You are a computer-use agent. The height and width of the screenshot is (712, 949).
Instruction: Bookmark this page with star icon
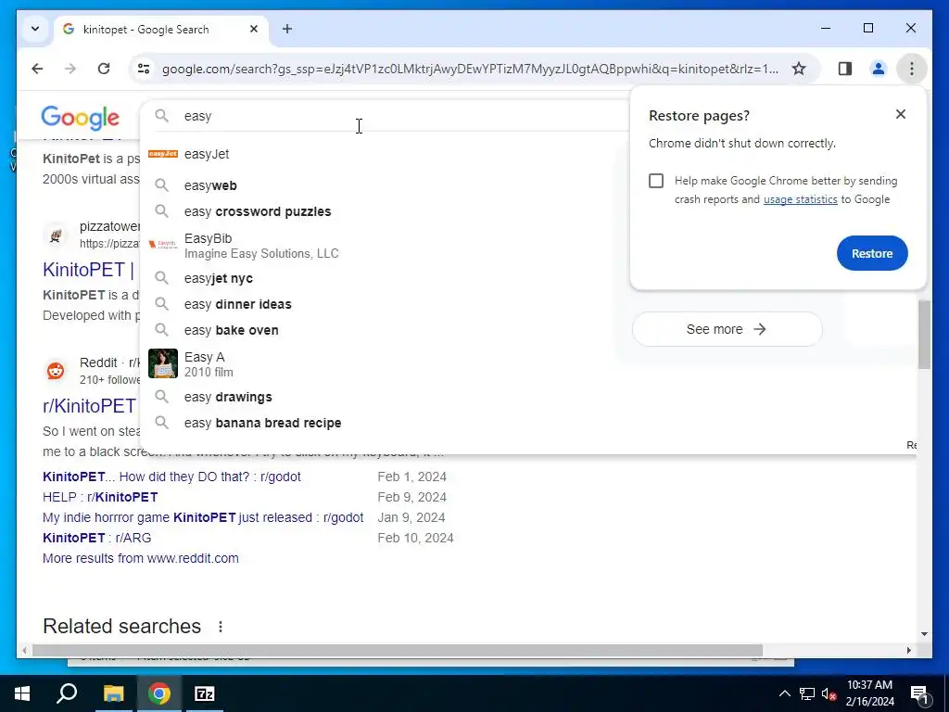(x=799, y=69)
